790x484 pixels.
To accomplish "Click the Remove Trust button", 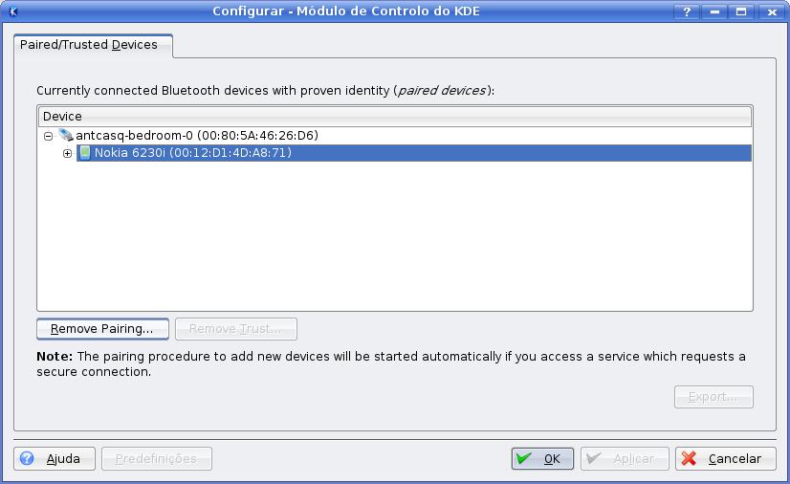I will [235, 329].
